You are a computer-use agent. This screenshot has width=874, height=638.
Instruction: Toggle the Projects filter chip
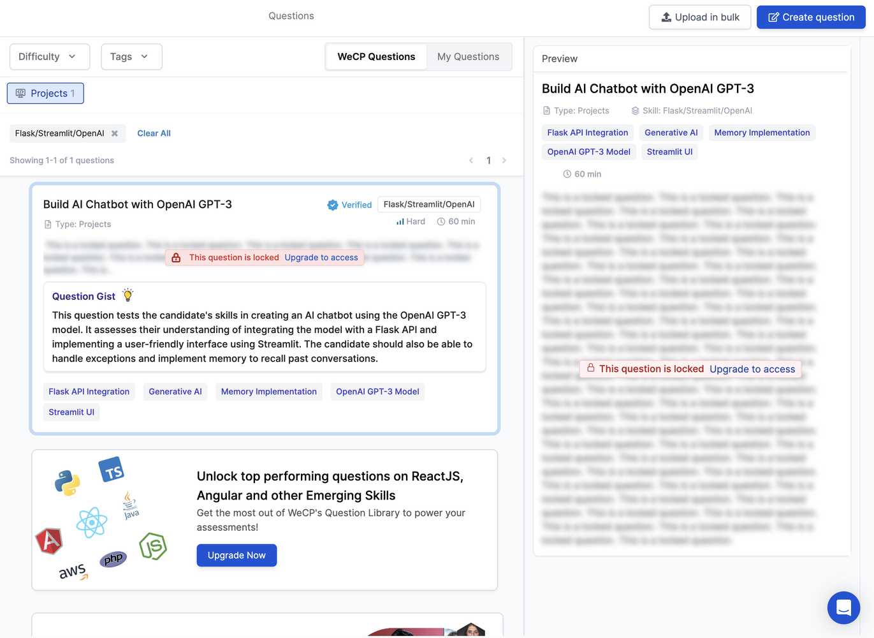tap(45, 93)
